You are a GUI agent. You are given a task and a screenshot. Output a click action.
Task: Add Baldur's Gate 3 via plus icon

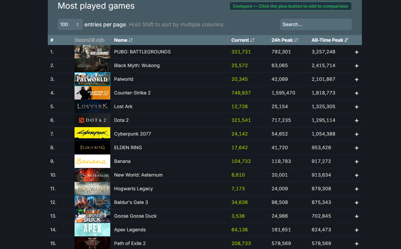(357, 203)
